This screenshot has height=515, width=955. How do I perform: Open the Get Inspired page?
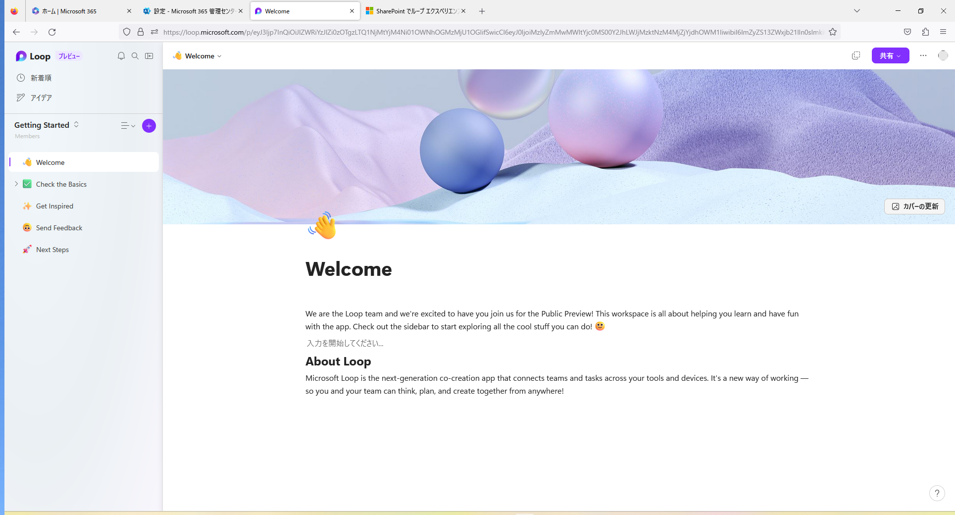(x=54, y=206)
